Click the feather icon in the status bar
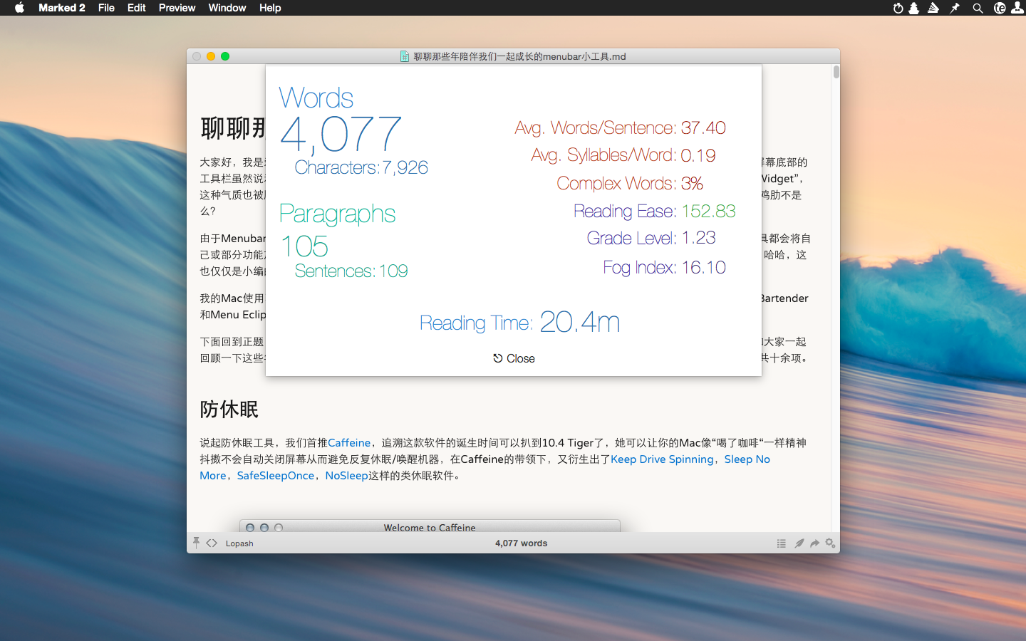The image size is (1026, 641). click(799, 543)
